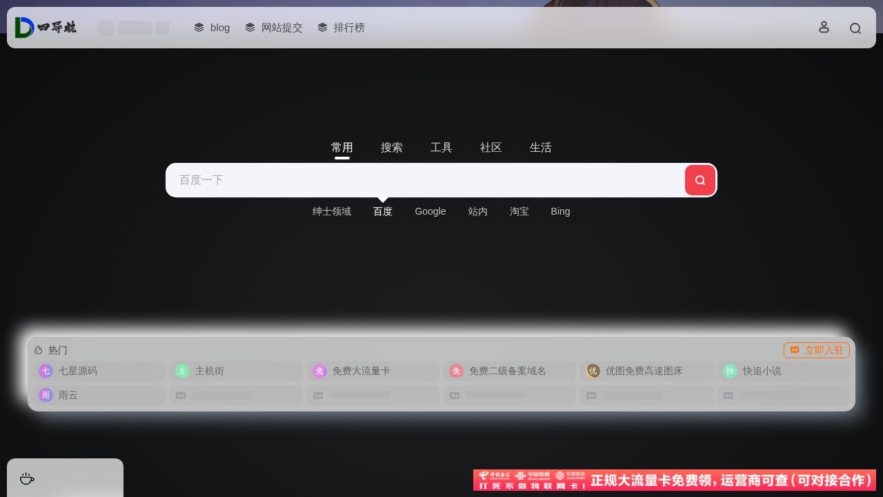
Task: Choose 站内 search option
Action: pos(478,211)
